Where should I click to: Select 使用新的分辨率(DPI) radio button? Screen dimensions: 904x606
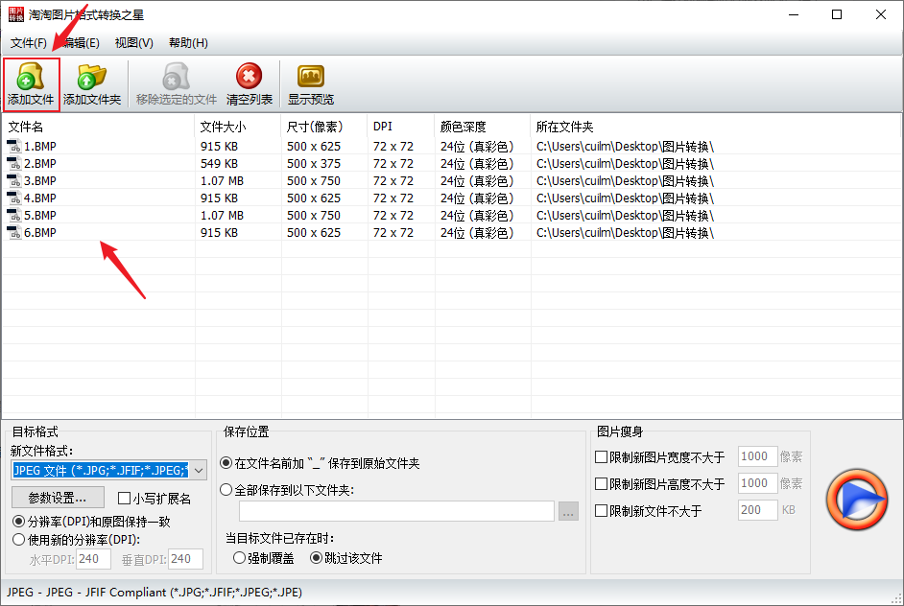[18, 540]
